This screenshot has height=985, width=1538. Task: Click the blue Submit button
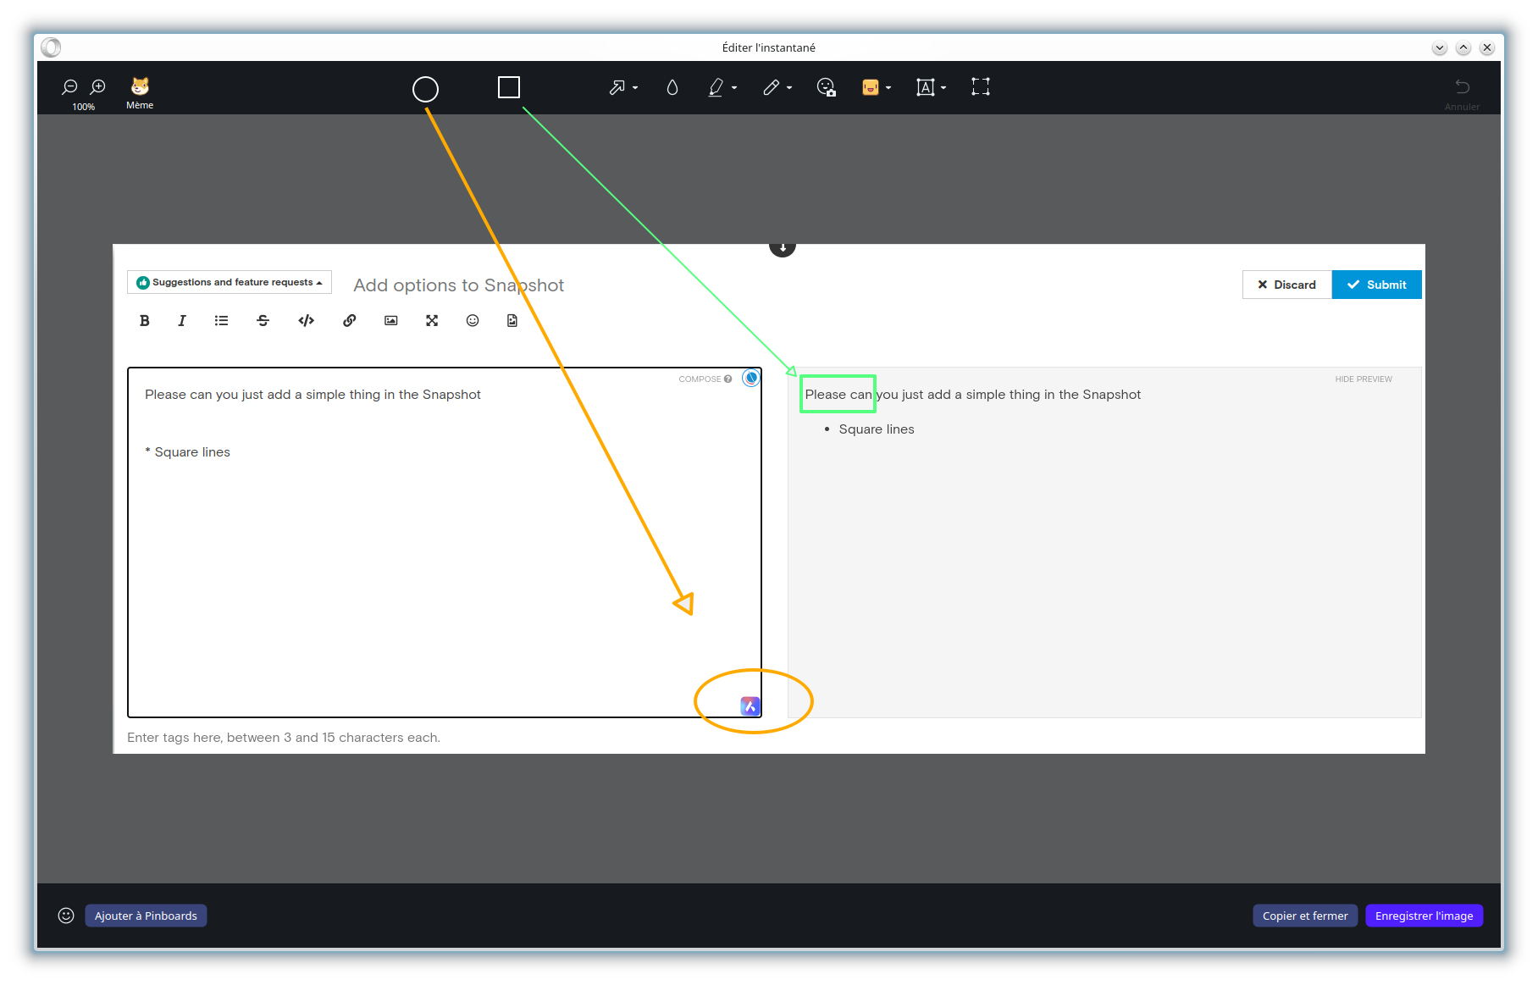point(1377,285)
